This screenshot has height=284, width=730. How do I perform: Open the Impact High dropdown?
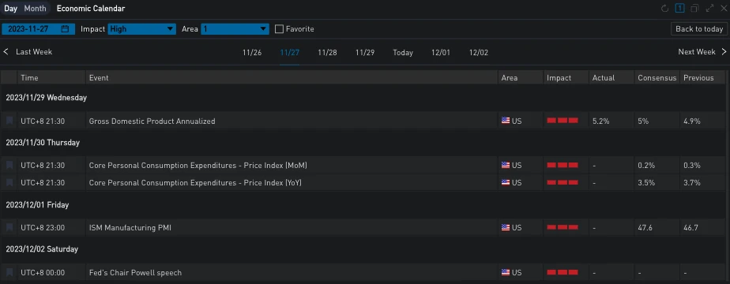coord(142,29)
